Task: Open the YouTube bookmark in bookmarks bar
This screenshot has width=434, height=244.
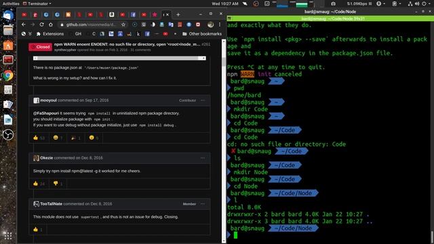Action: (165, 34)
